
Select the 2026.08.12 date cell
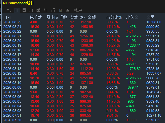(12, 73)
